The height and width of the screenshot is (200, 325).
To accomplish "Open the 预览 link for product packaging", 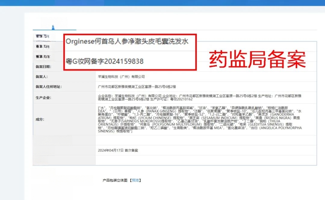I will coord(135,180).
